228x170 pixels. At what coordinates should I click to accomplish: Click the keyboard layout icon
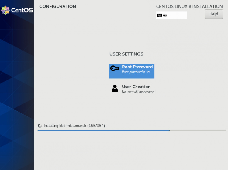(160, 15)
